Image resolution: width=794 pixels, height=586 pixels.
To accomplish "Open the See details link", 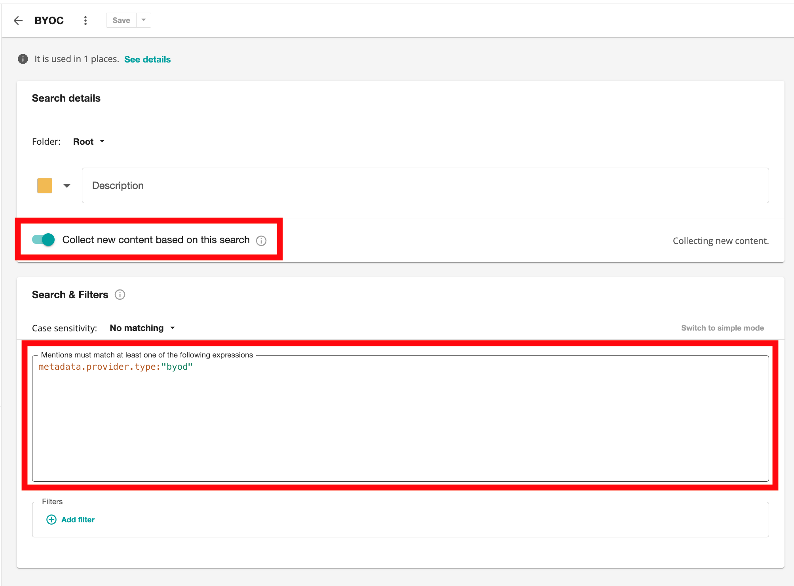I will [147, 59].
